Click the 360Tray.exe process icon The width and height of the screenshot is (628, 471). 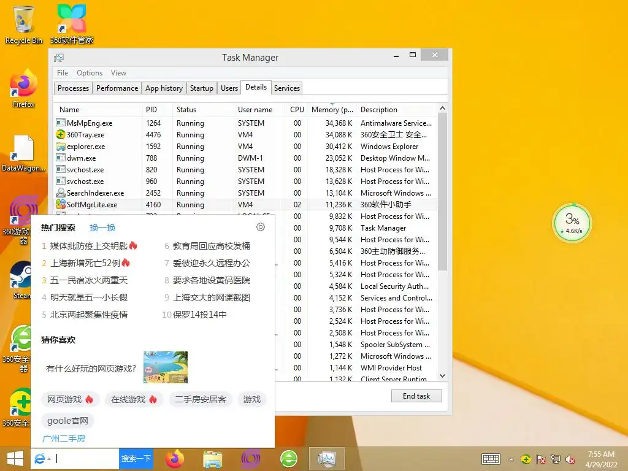[61, 134]
